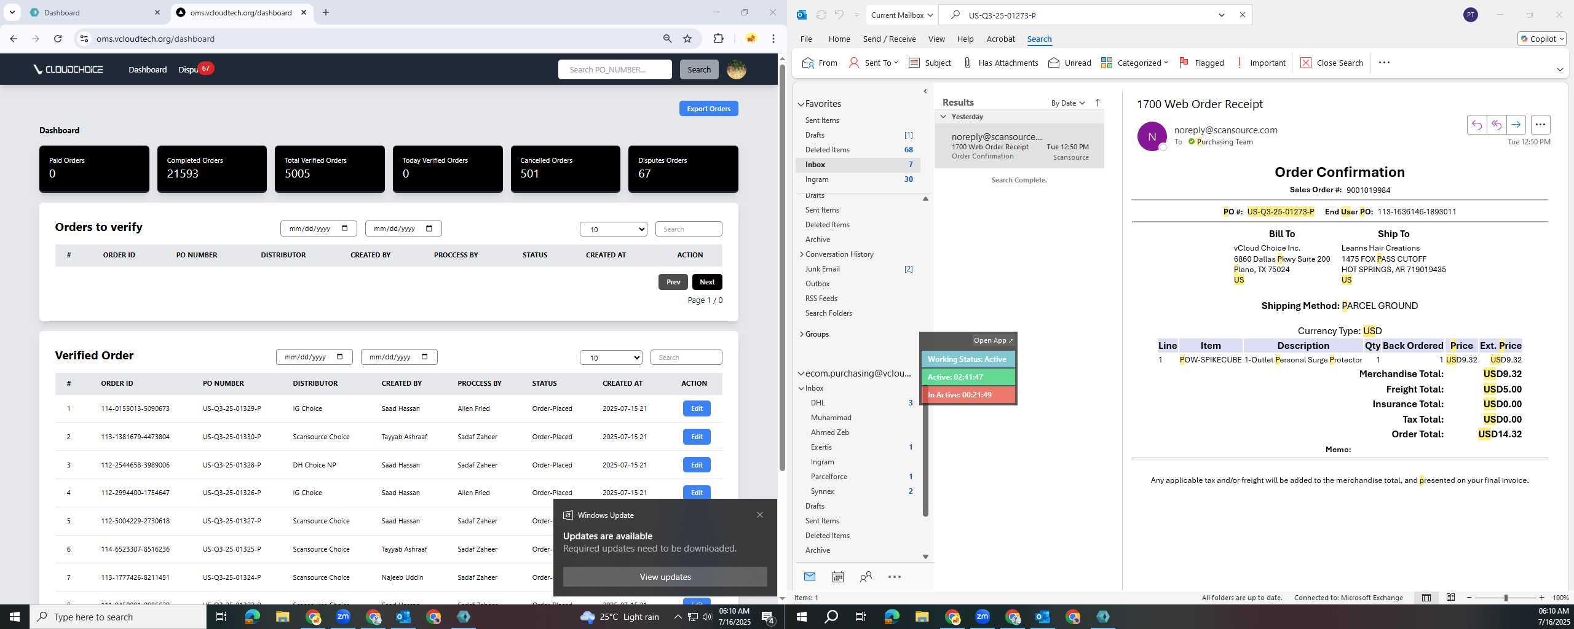Click Edit for PO US-Q3-25-01328-P
This screenshot has width=1574, height=629.
pyautogui.click(x=697, y=465)
